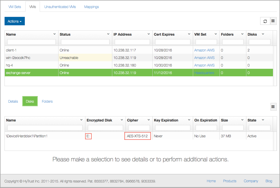
Task: Select the exchange-server VM row
Action: coord(139,73)
